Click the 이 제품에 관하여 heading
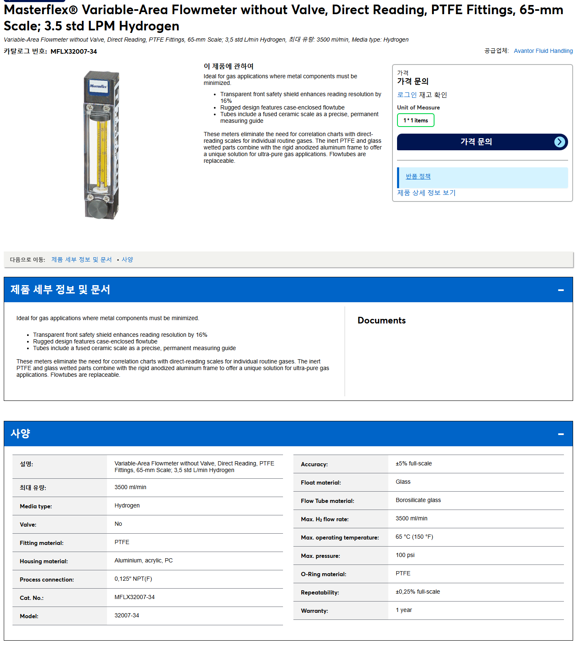The height and width of the screenshot is (649, 576). pos(228,66)
